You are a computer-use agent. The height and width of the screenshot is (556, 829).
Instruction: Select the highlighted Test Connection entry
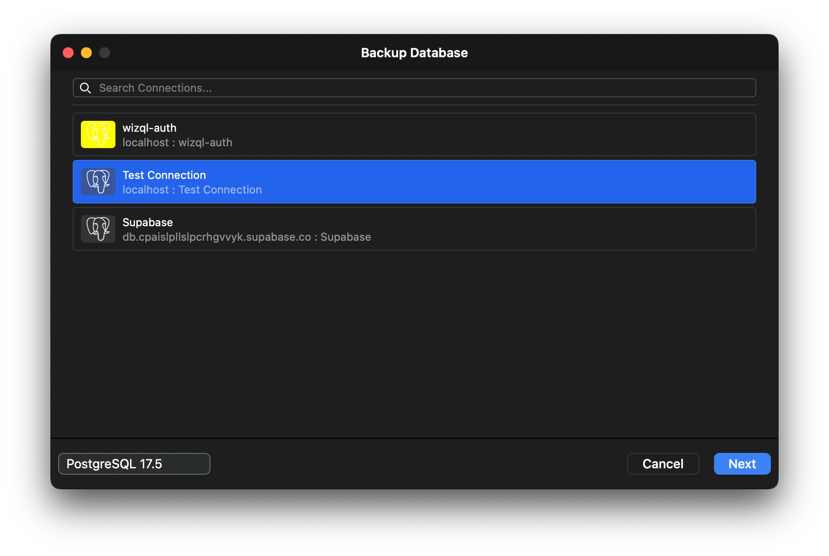click(x=409, y=182)
